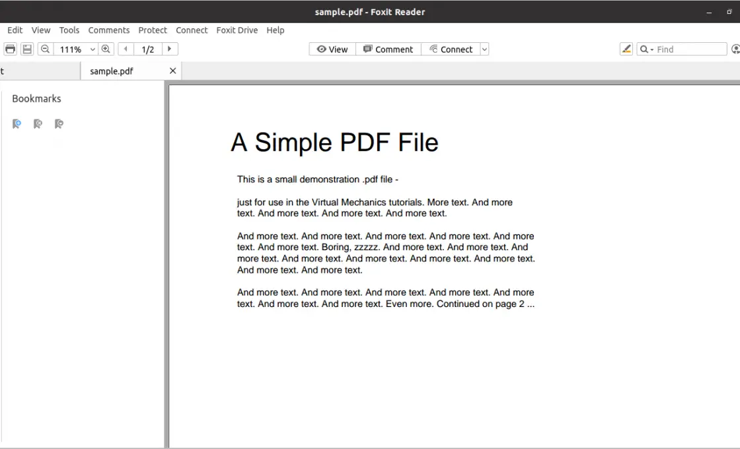Image resolution: width=740 pixels, height=449 pixels.
Task: Go to next page with arrow button
Action: [x=169, y=48]
